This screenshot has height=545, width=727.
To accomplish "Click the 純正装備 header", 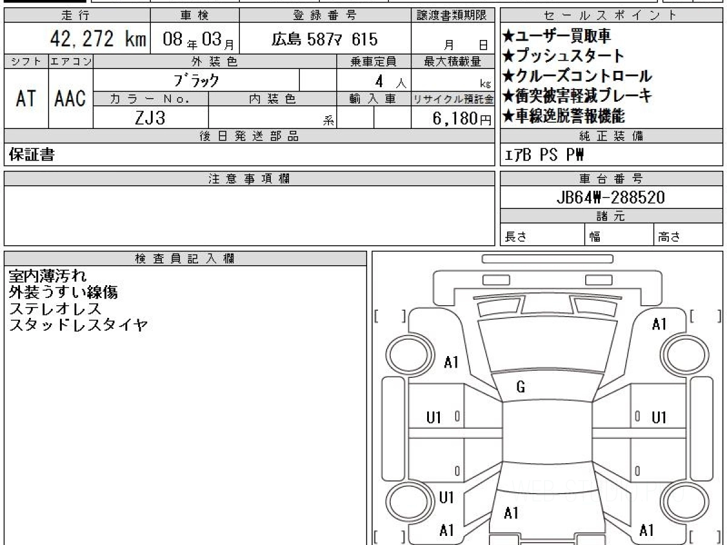I will [611, 136].
